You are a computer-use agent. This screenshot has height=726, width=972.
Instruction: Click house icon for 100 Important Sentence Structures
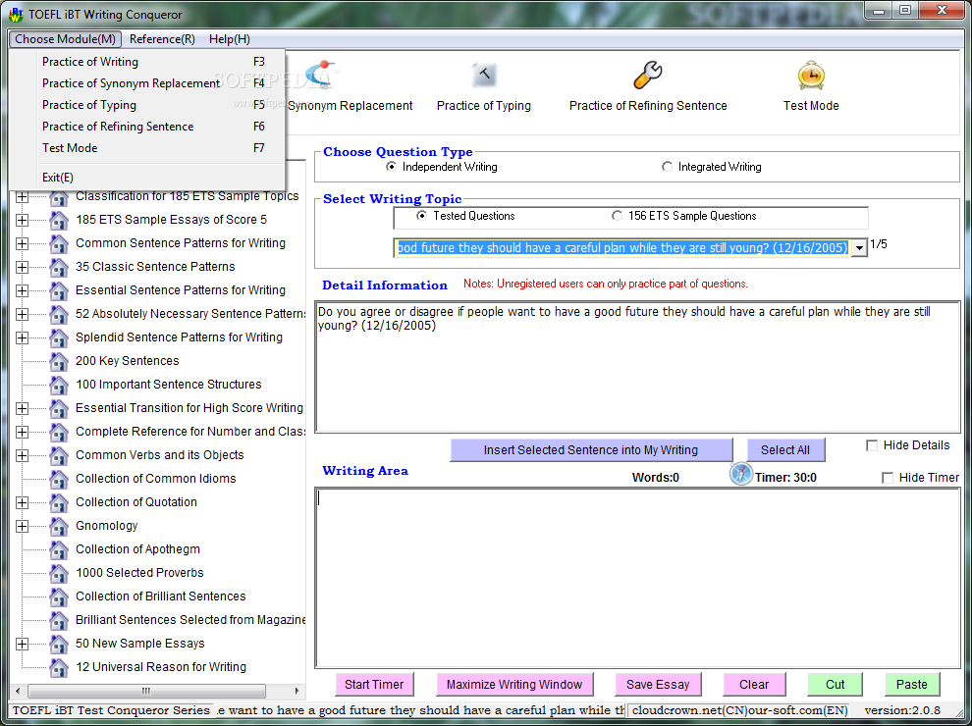coord(58,385)
